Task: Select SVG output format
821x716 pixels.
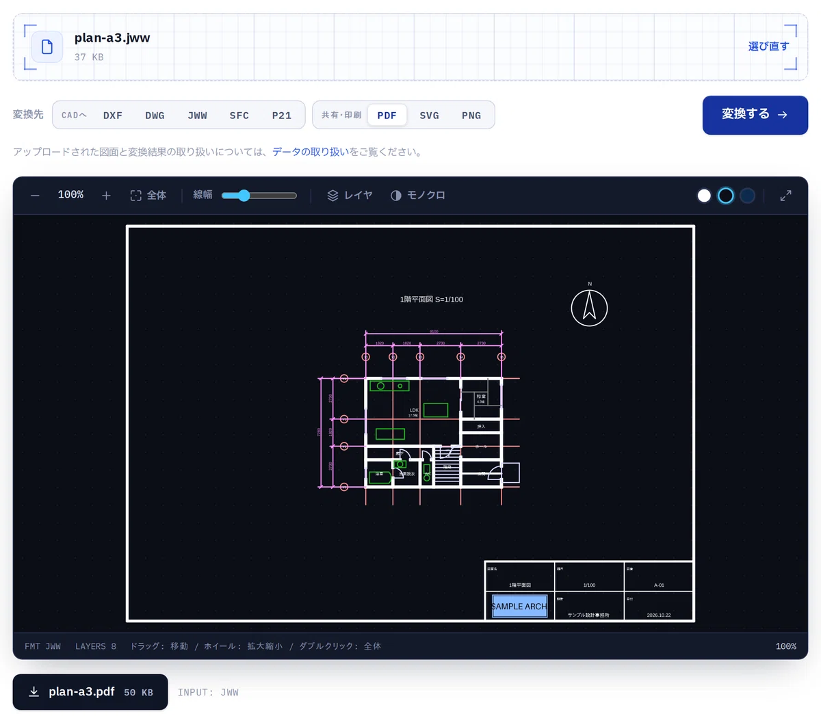Action: [430, 116]
